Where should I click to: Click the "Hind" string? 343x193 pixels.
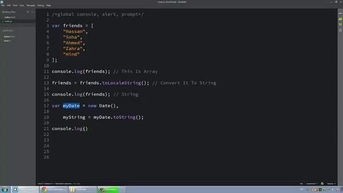[71, 54]
